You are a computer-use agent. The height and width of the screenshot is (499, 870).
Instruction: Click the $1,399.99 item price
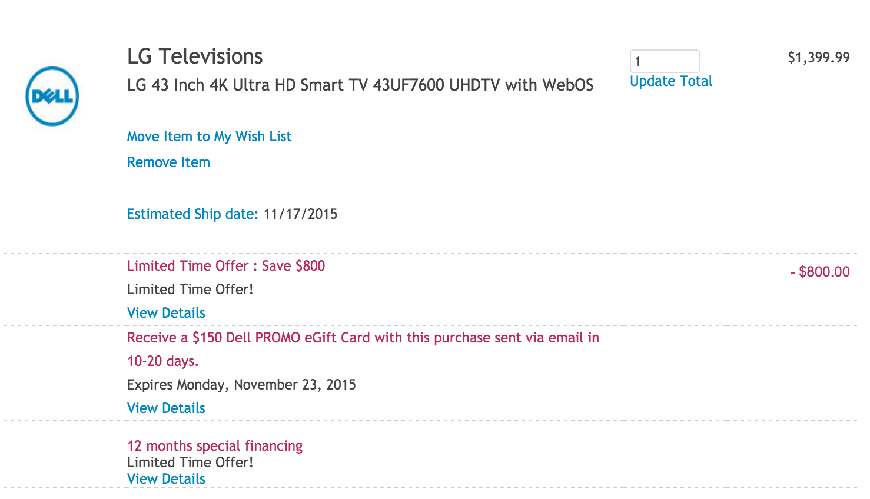point(819,57)
